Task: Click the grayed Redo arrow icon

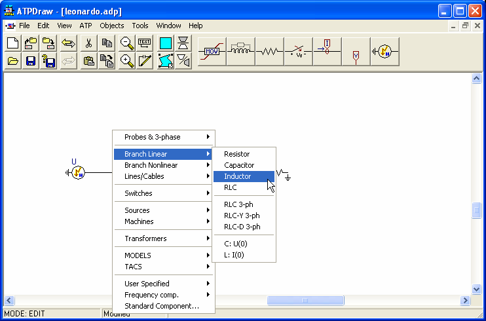Action: tap(69, 60)
